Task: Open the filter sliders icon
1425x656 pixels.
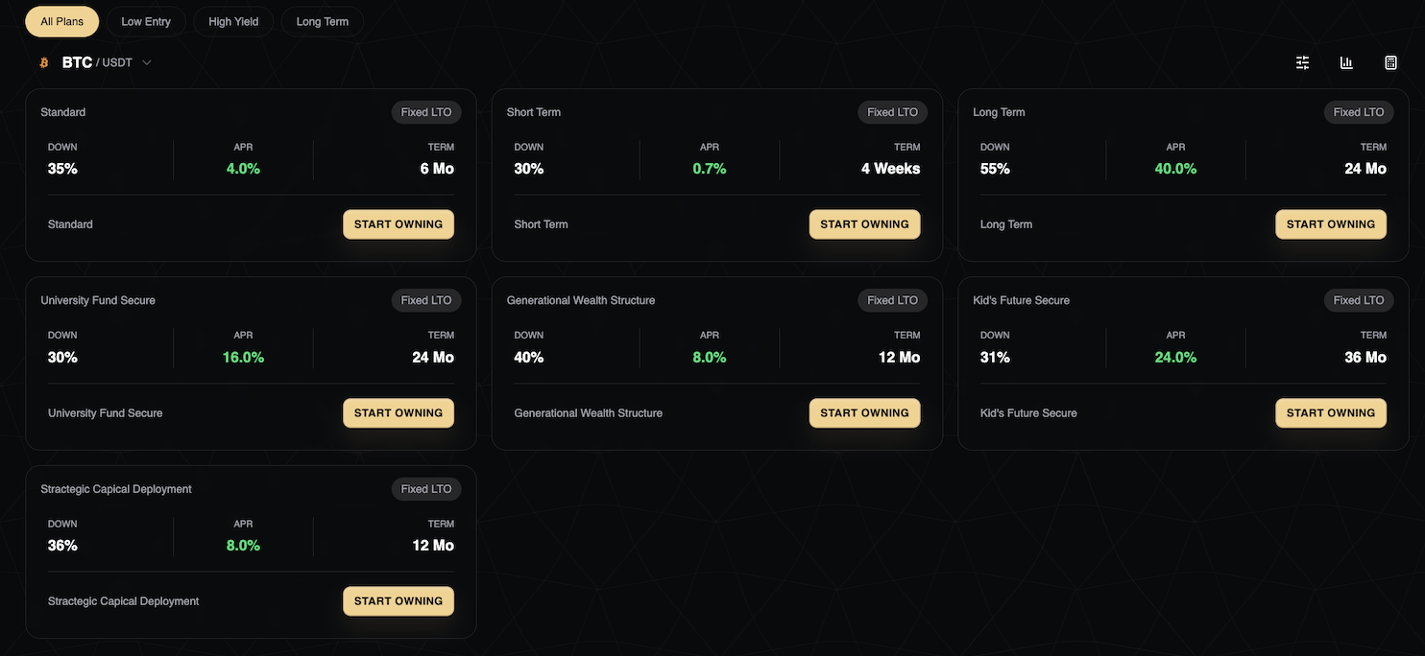Action: tap(1302, 62)
